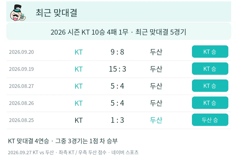This screenshot has height=160, width=237.
Task: Click the 두산 승 result badge
Action: (210, 120)
